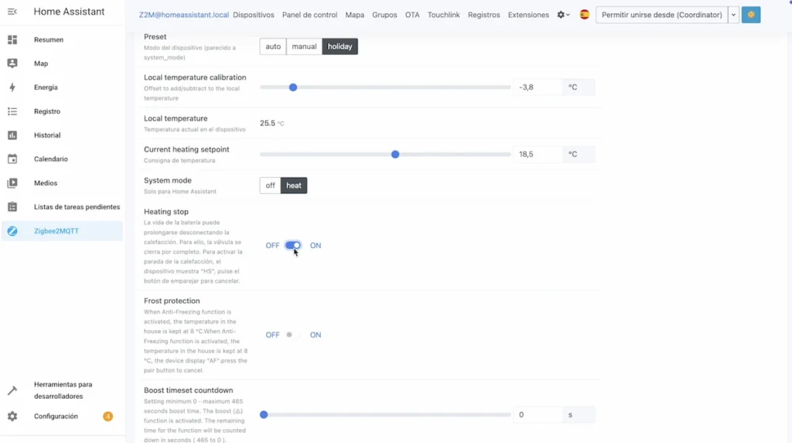The width and height of the screenshot is (792, 443).
Task: Click Permitir unirse desde (Coordinator) button
Action: point(662,15)
